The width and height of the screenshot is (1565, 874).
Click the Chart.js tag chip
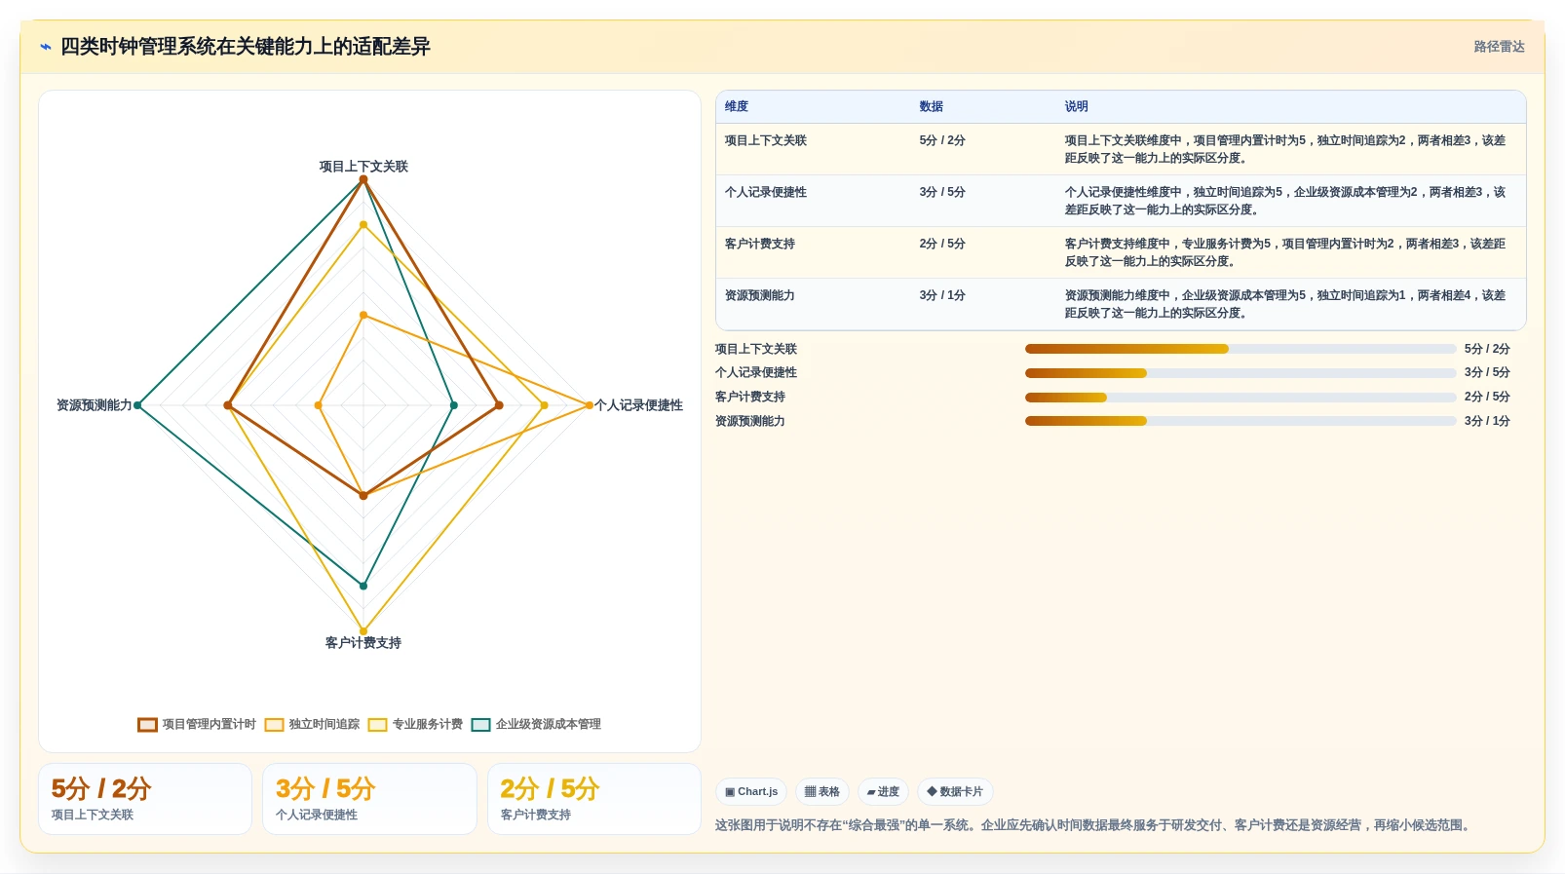(x=751, y=792)
